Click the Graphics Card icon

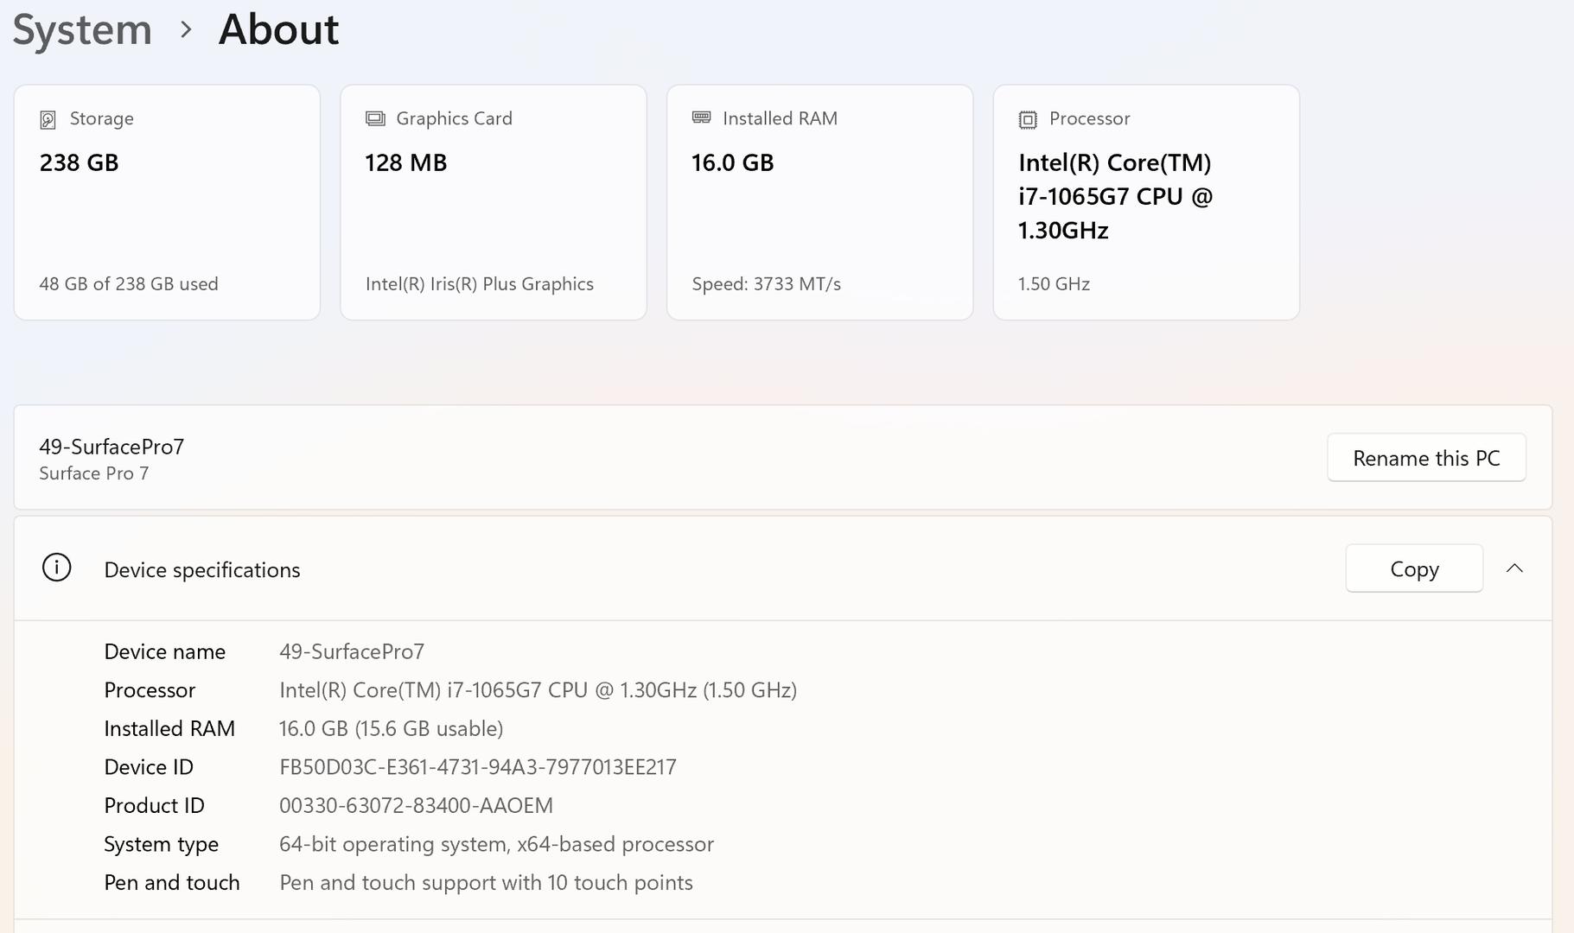coord(375,119)
